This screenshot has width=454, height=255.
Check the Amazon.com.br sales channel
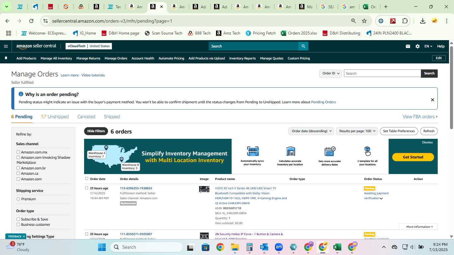pos(18,168)
